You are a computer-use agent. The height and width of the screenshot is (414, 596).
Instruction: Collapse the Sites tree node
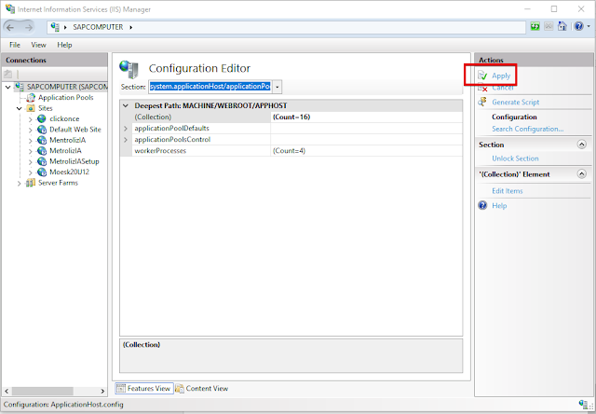click(x=19, y=108)
